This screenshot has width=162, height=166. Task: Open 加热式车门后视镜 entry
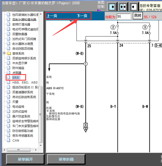24,39
